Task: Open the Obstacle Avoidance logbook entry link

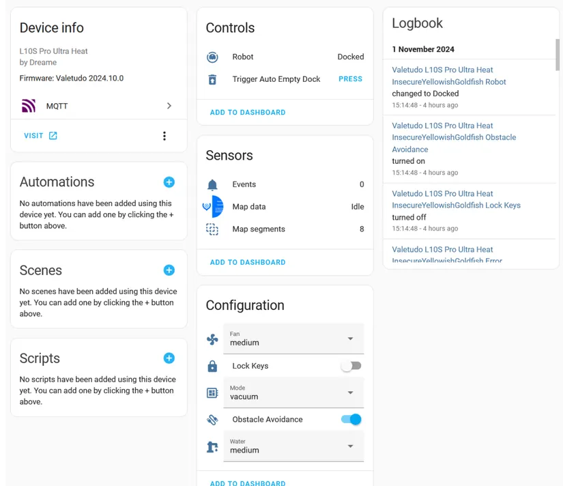Action: tap(454, 137)
